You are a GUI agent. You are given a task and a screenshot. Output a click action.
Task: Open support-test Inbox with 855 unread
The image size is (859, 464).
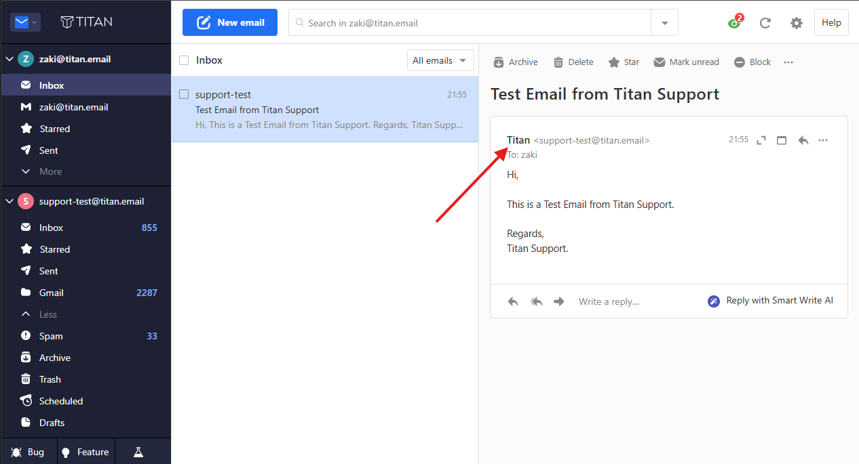click(85, 228)
